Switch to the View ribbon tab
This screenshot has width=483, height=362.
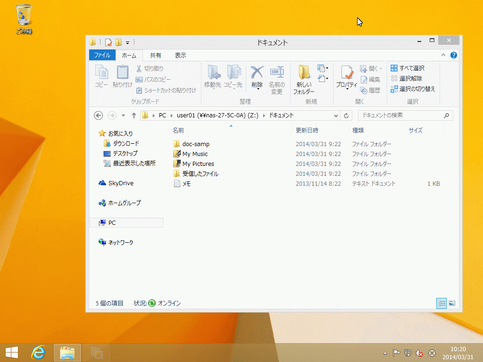[x=180, y=55]
